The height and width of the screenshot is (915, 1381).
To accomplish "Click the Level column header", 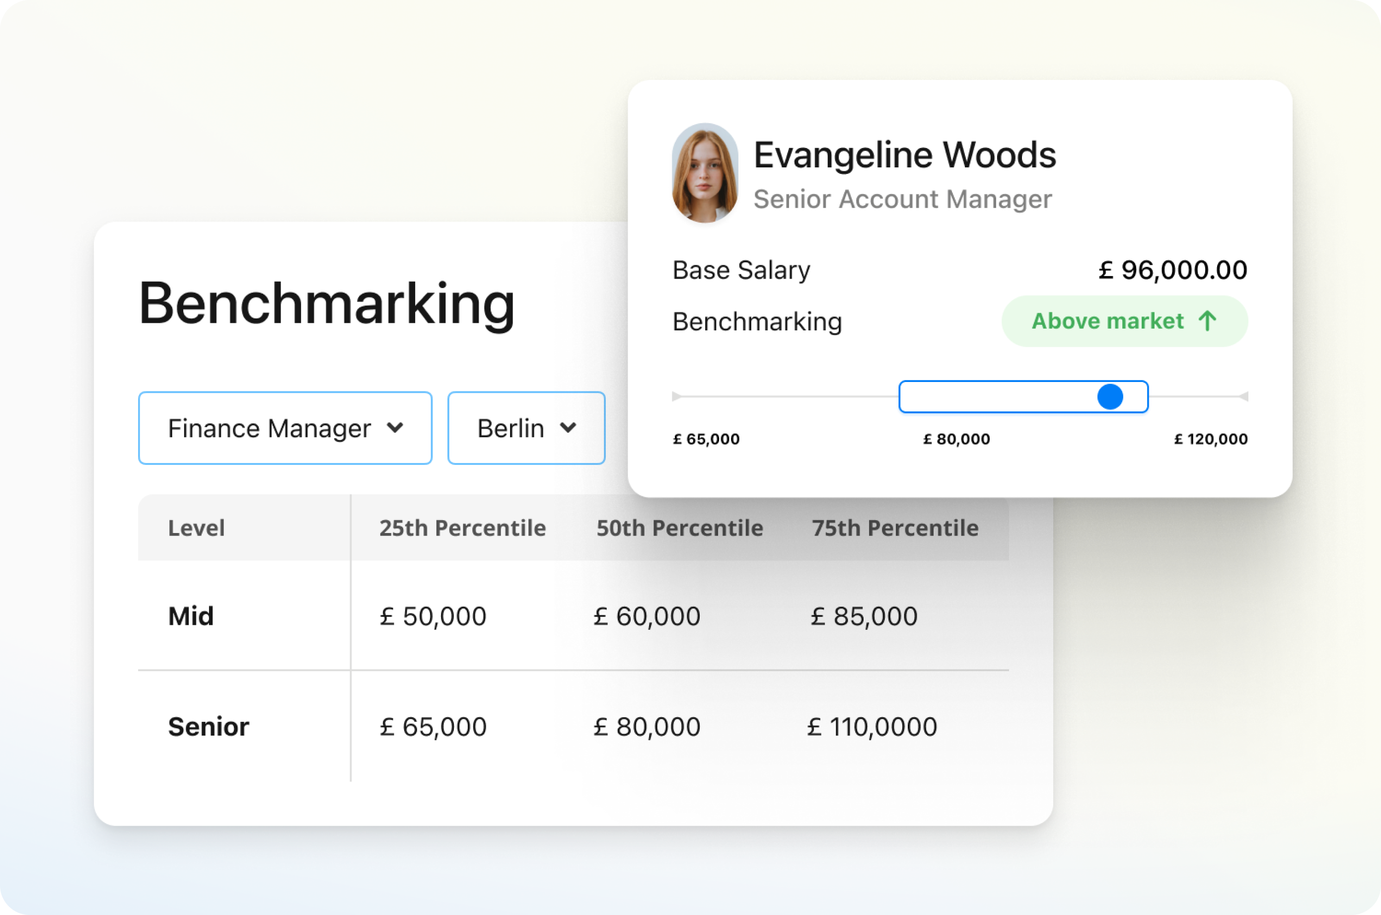I will pyautogui.click(x=196, y=528).
